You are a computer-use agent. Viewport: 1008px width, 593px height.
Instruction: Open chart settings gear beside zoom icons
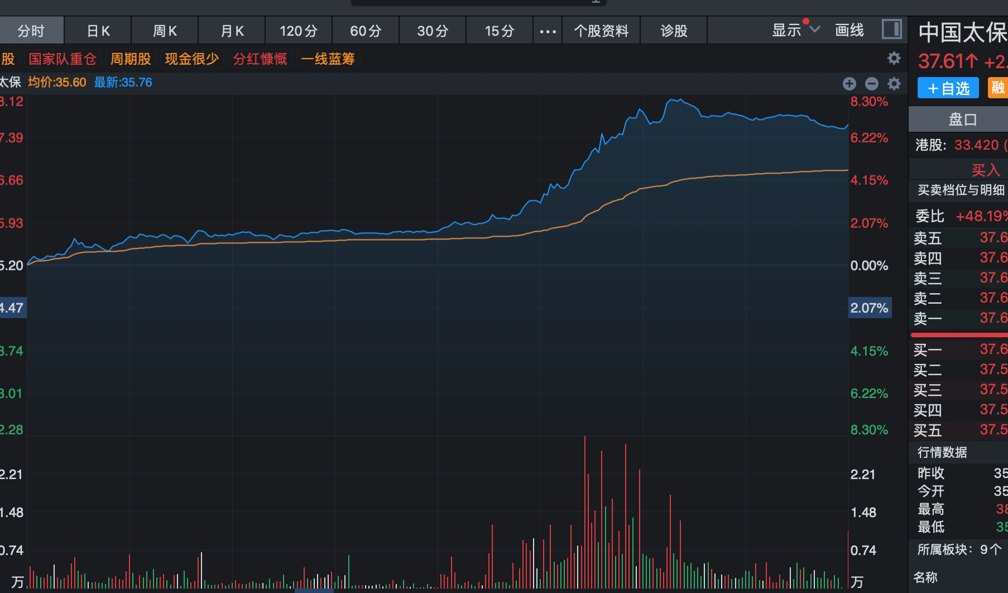coord(894,84)
